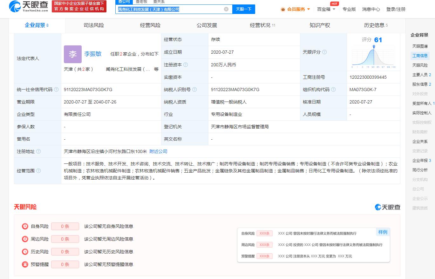Click the 预警提醒 0条 badge
435x279 pixels.
point(65,264)
